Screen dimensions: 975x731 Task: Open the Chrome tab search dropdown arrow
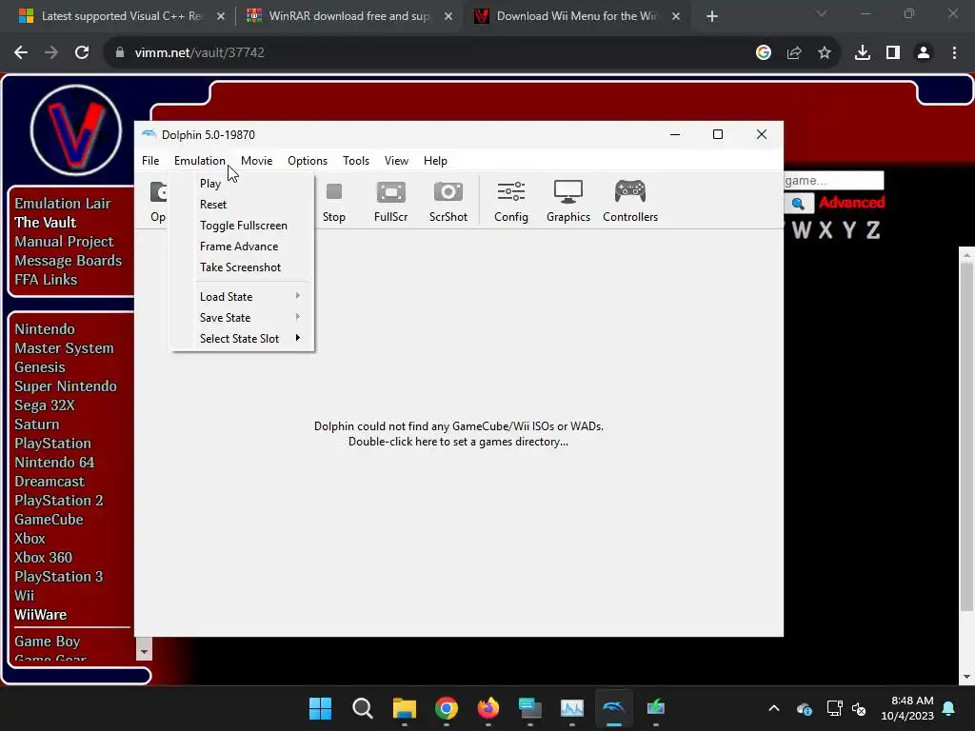(x=822, y=13)
